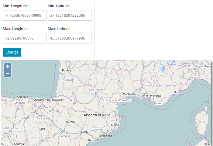The width and height of the screenshot is (213, 146).
Task: Zoom in the map with plus button
Action: pyautogui.click(x=8, y=67)
